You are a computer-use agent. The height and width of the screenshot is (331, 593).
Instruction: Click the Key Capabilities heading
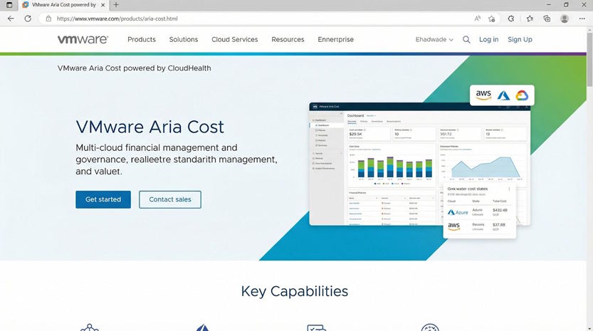295,291
